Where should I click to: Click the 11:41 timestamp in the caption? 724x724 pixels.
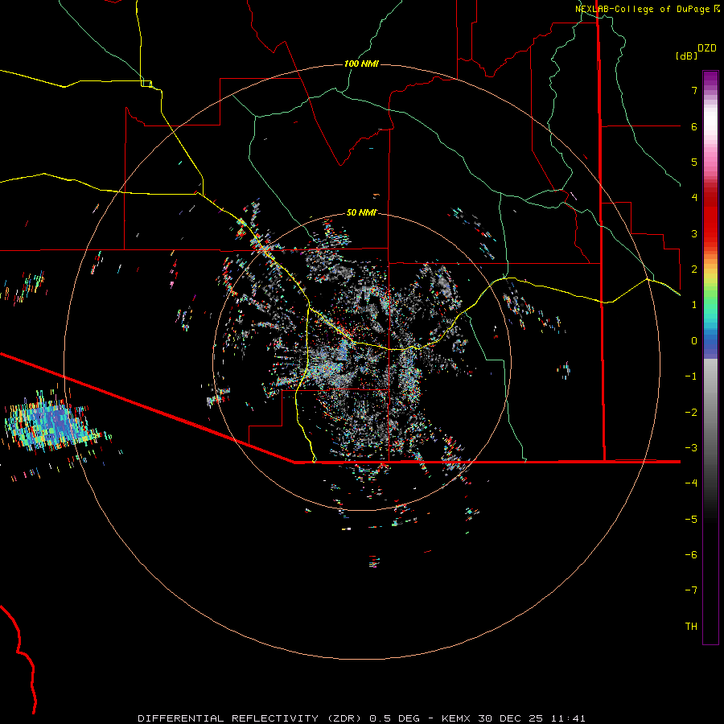(x=569, y=718)
